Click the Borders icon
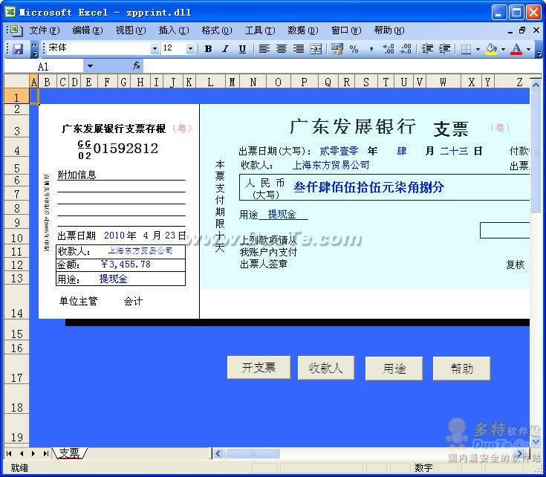This screenshot has height=477, width=546. point(466,49)
